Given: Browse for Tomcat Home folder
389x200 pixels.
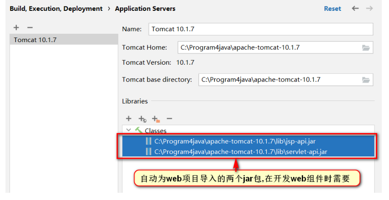Looking at the screenshot, I should pyautogui.click(x=366, y=48).
